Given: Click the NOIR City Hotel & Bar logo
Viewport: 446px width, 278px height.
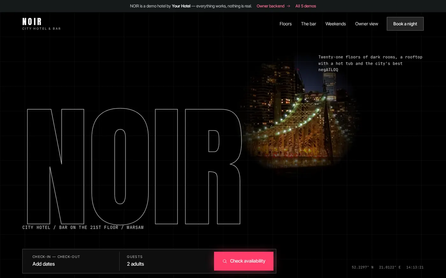Looking at the screenshot, I should [41, 24].
